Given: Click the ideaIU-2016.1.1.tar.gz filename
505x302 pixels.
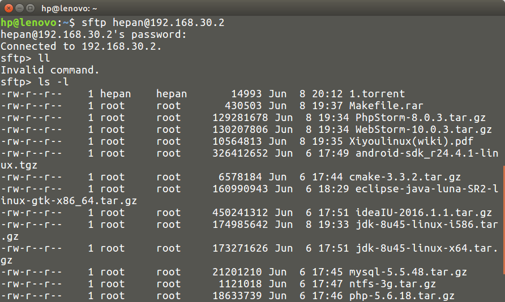Looking at the screenshot, I should [423, 213].
